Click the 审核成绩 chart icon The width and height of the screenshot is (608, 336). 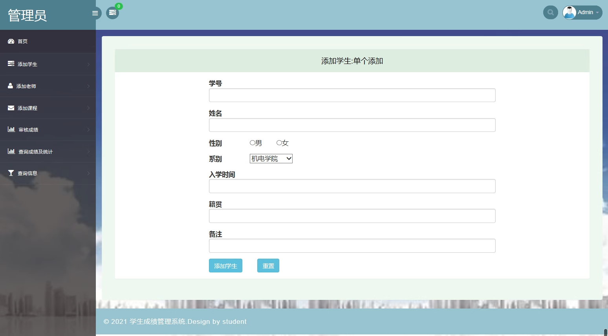point(11,129)
